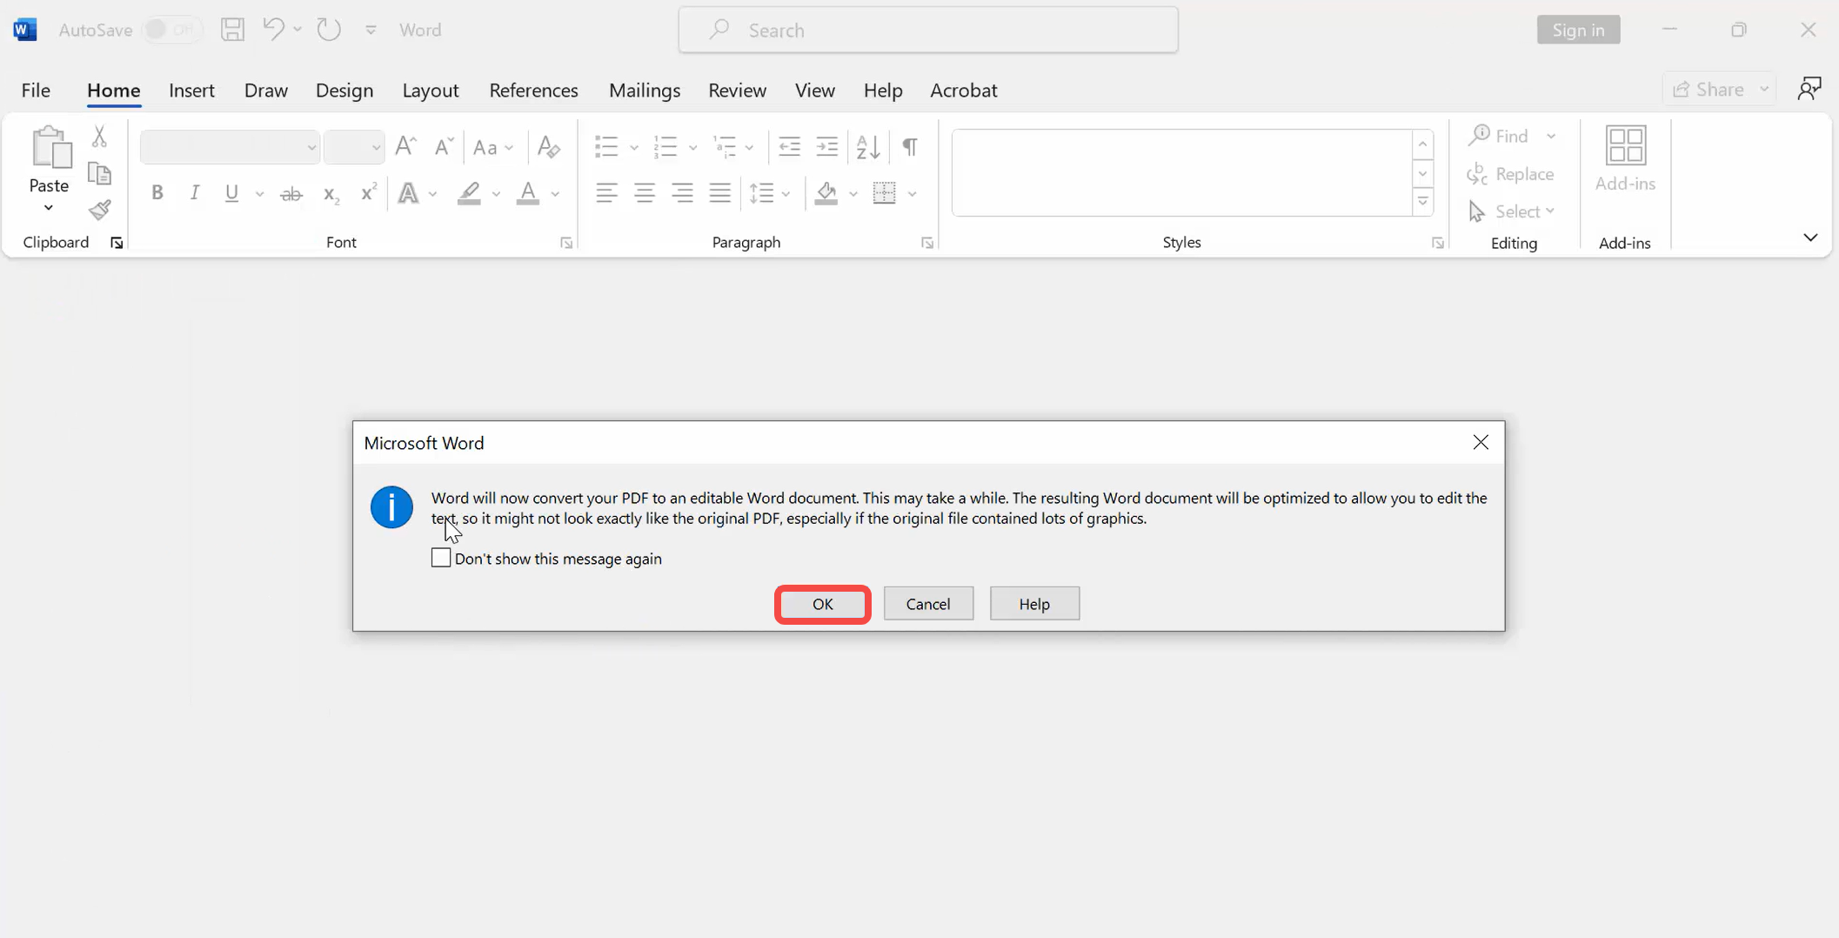
Task: Apply Strikethrough formatting
Action: 291,193
